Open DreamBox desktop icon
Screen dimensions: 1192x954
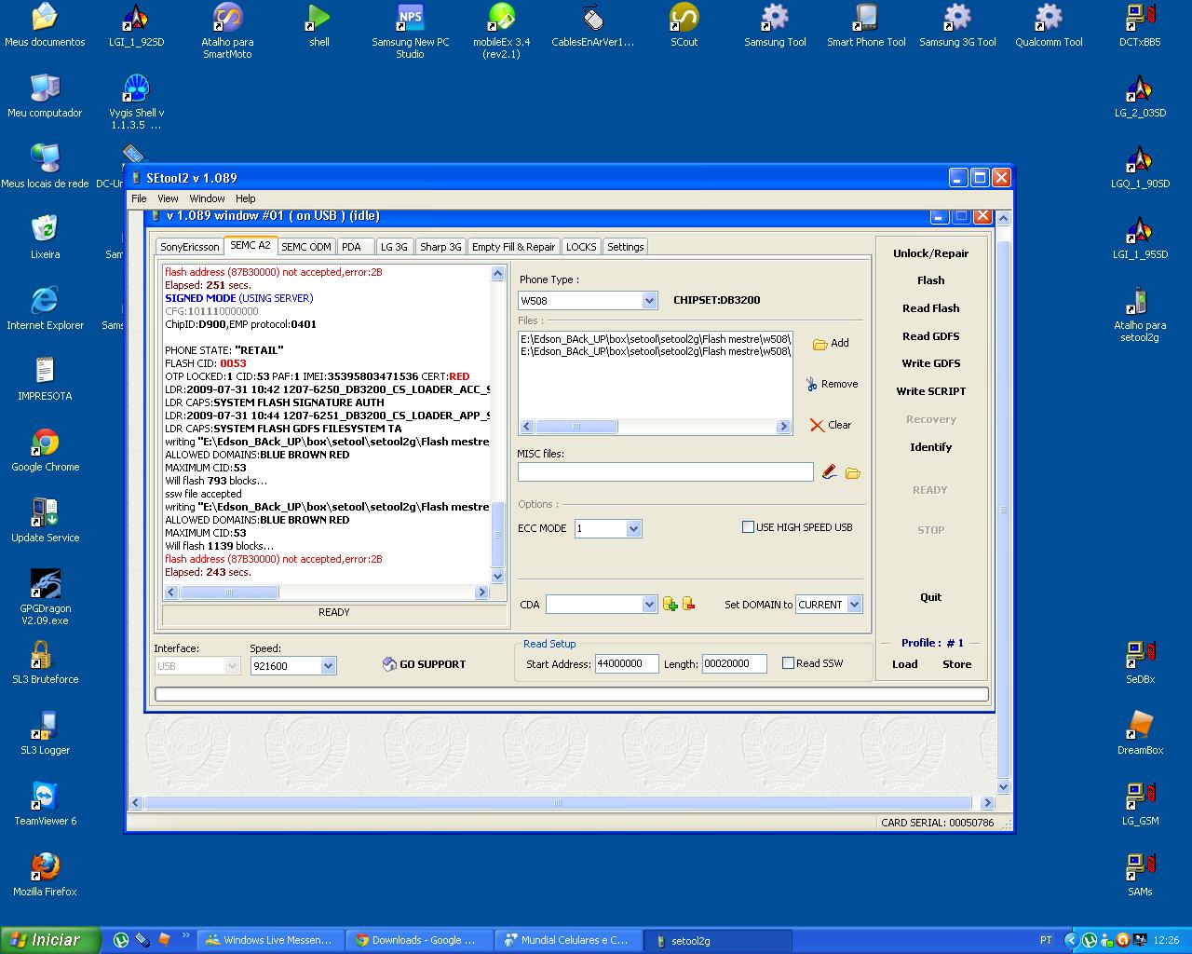(x=1140, y=733)
